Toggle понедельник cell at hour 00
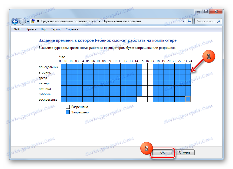The image size is (233, 169). click(64, 66)
